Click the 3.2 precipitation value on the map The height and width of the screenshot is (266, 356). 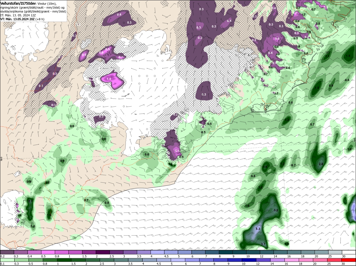(x=276, y=210)
